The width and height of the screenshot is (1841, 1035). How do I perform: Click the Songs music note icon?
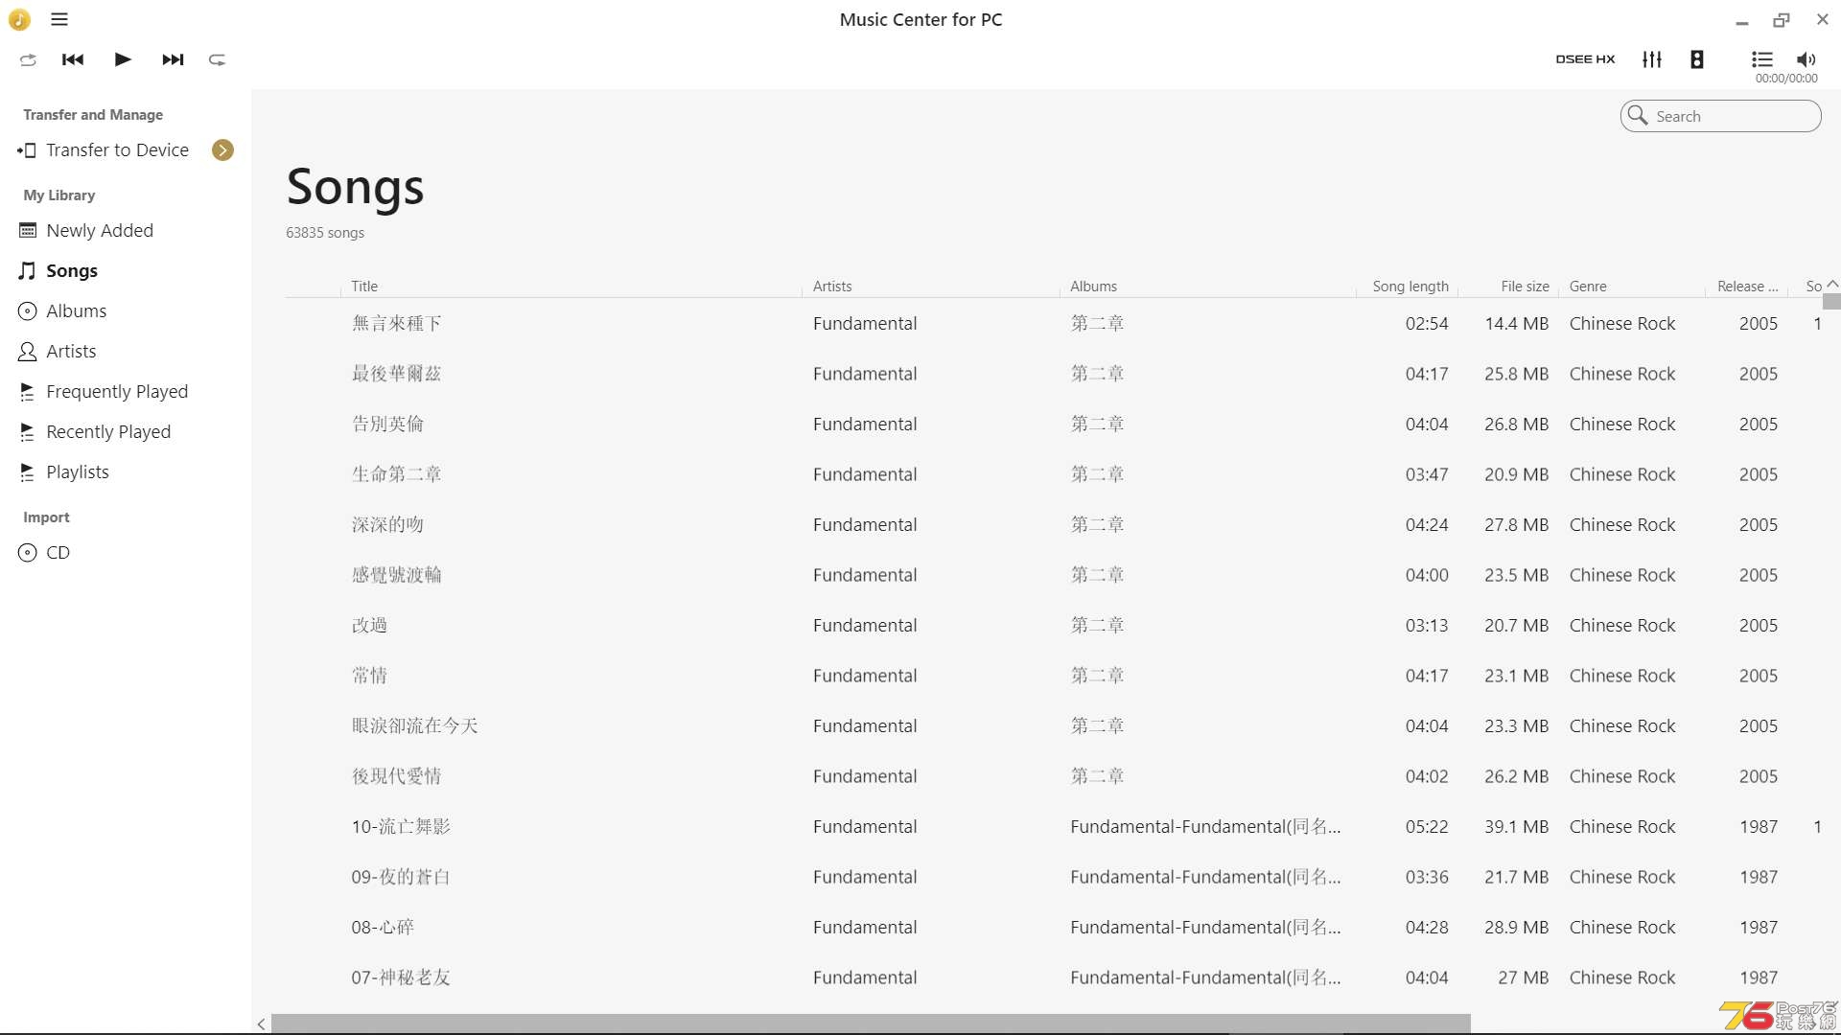[28, 271]
